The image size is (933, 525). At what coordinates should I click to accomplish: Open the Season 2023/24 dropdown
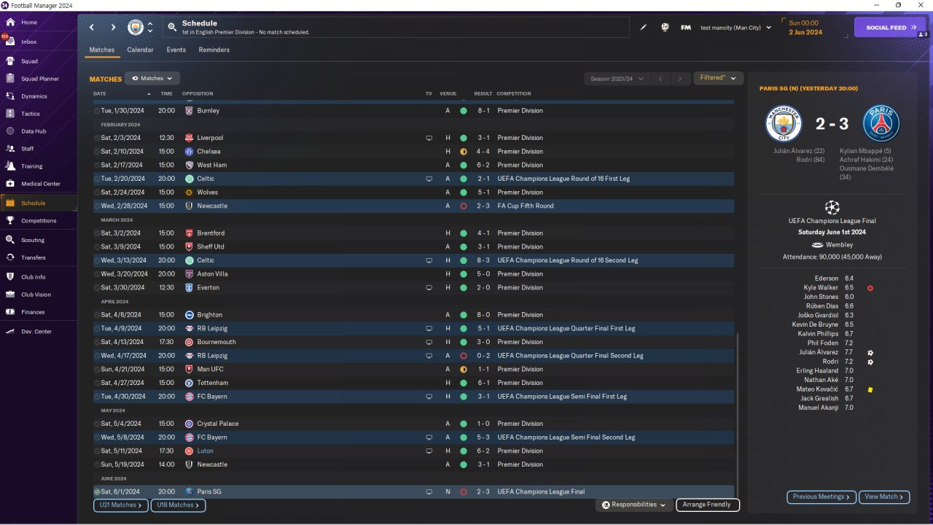point(616,78)
